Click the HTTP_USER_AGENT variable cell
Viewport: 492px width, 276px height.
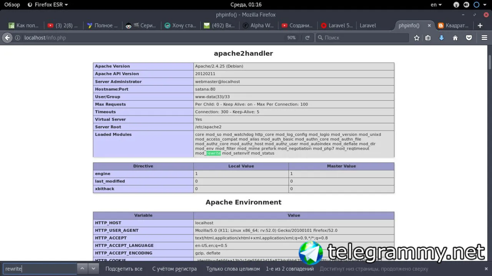[x=143, y=230]
